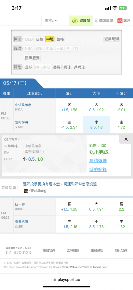This screenshot has width=133, height=290.
Task: Switch to the 日棒 league tab
Action: (x=39, y=39)
